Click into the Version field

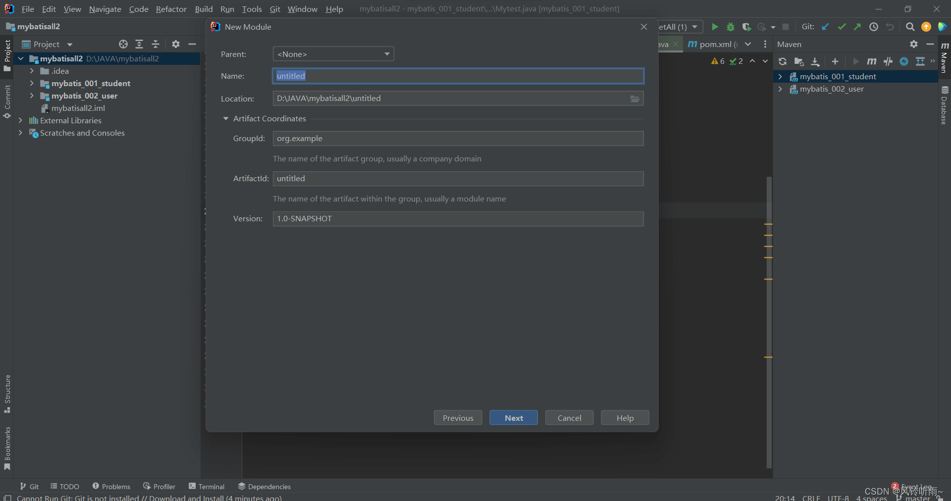(458, 219)
